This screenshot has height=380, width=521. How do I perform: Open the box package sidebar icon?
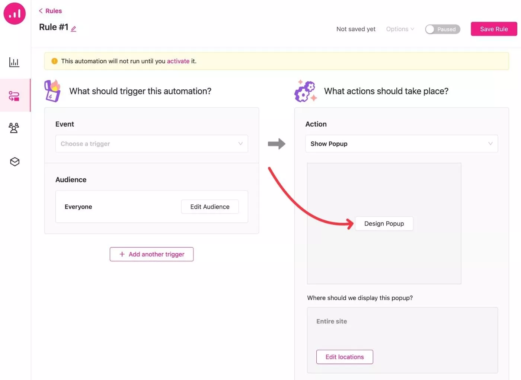click(15, 162)
